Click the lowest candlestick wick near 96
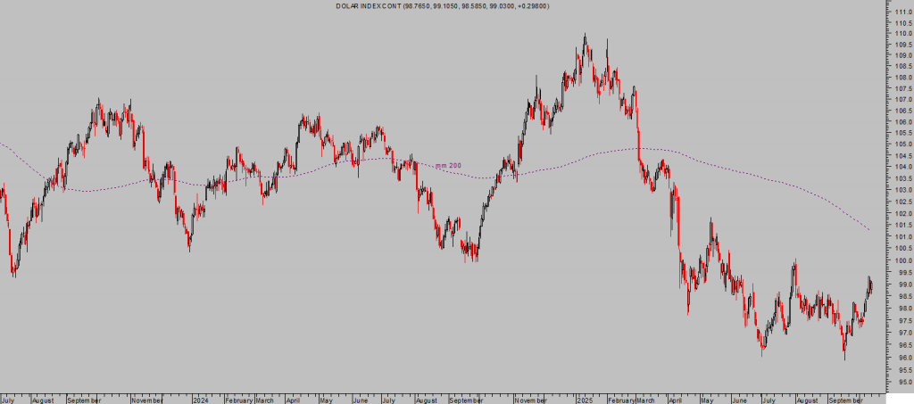The height and width of the screenshot is (404, 914). (844, 359)
